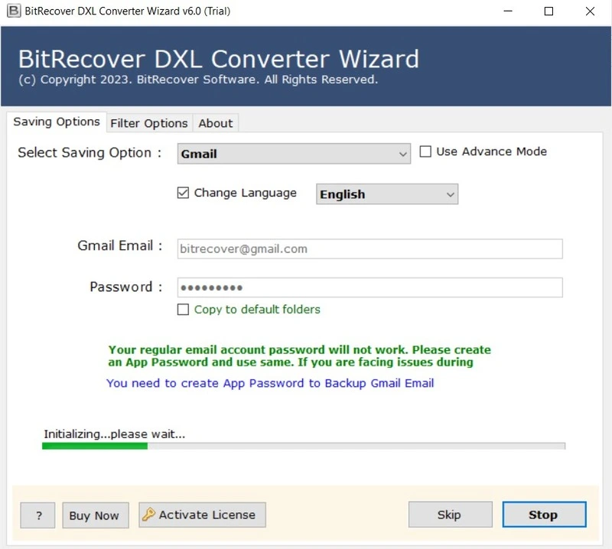
Task: Click the question mark help button
Action: coord(37,515)
